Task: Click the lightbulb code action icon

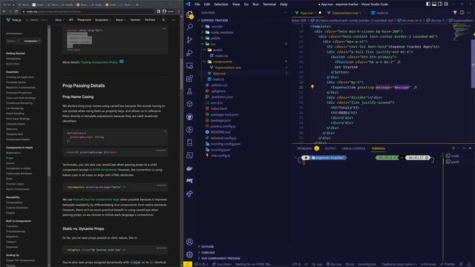Action: click(312, 87)
